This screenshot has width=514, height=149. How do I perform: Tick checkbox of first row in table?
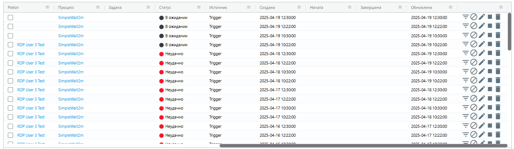(10, 18)
